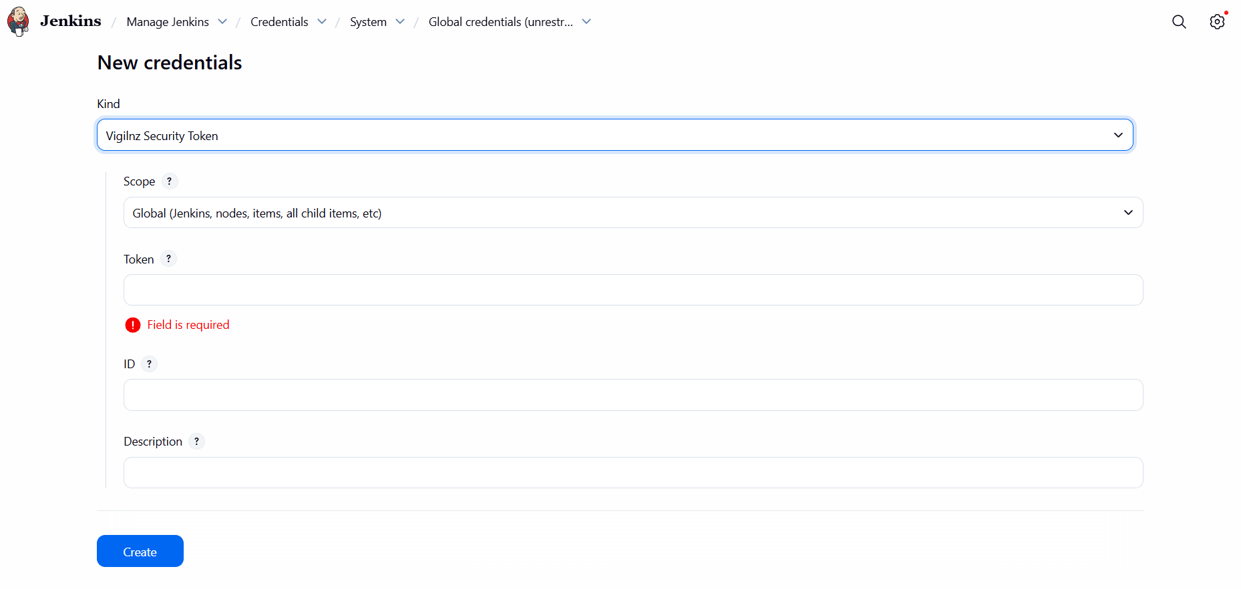Go to Credentials breadcrumb
The height and width of the screenshot is (589, 1241).
(279, 22)
